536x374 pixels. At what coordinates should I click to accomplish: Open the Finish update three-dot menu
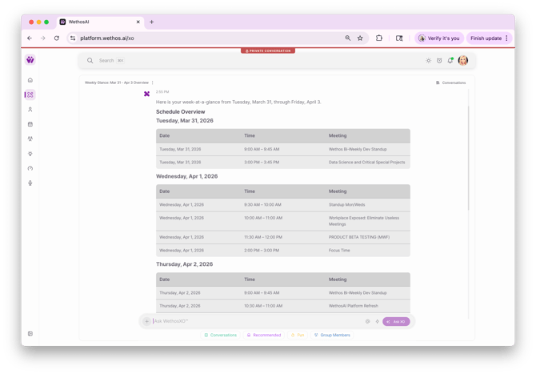(x=506, y=38)
